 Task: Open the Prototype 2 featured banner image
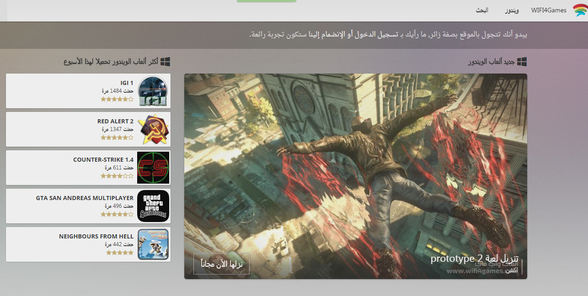click(356, 176)
